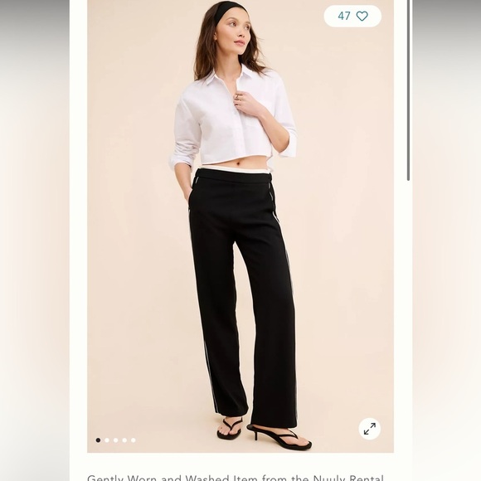Image resolution: width=481 pixels, height=481 pixels.
Task: Switch to the third photo dot
Action: pos(115,440)
